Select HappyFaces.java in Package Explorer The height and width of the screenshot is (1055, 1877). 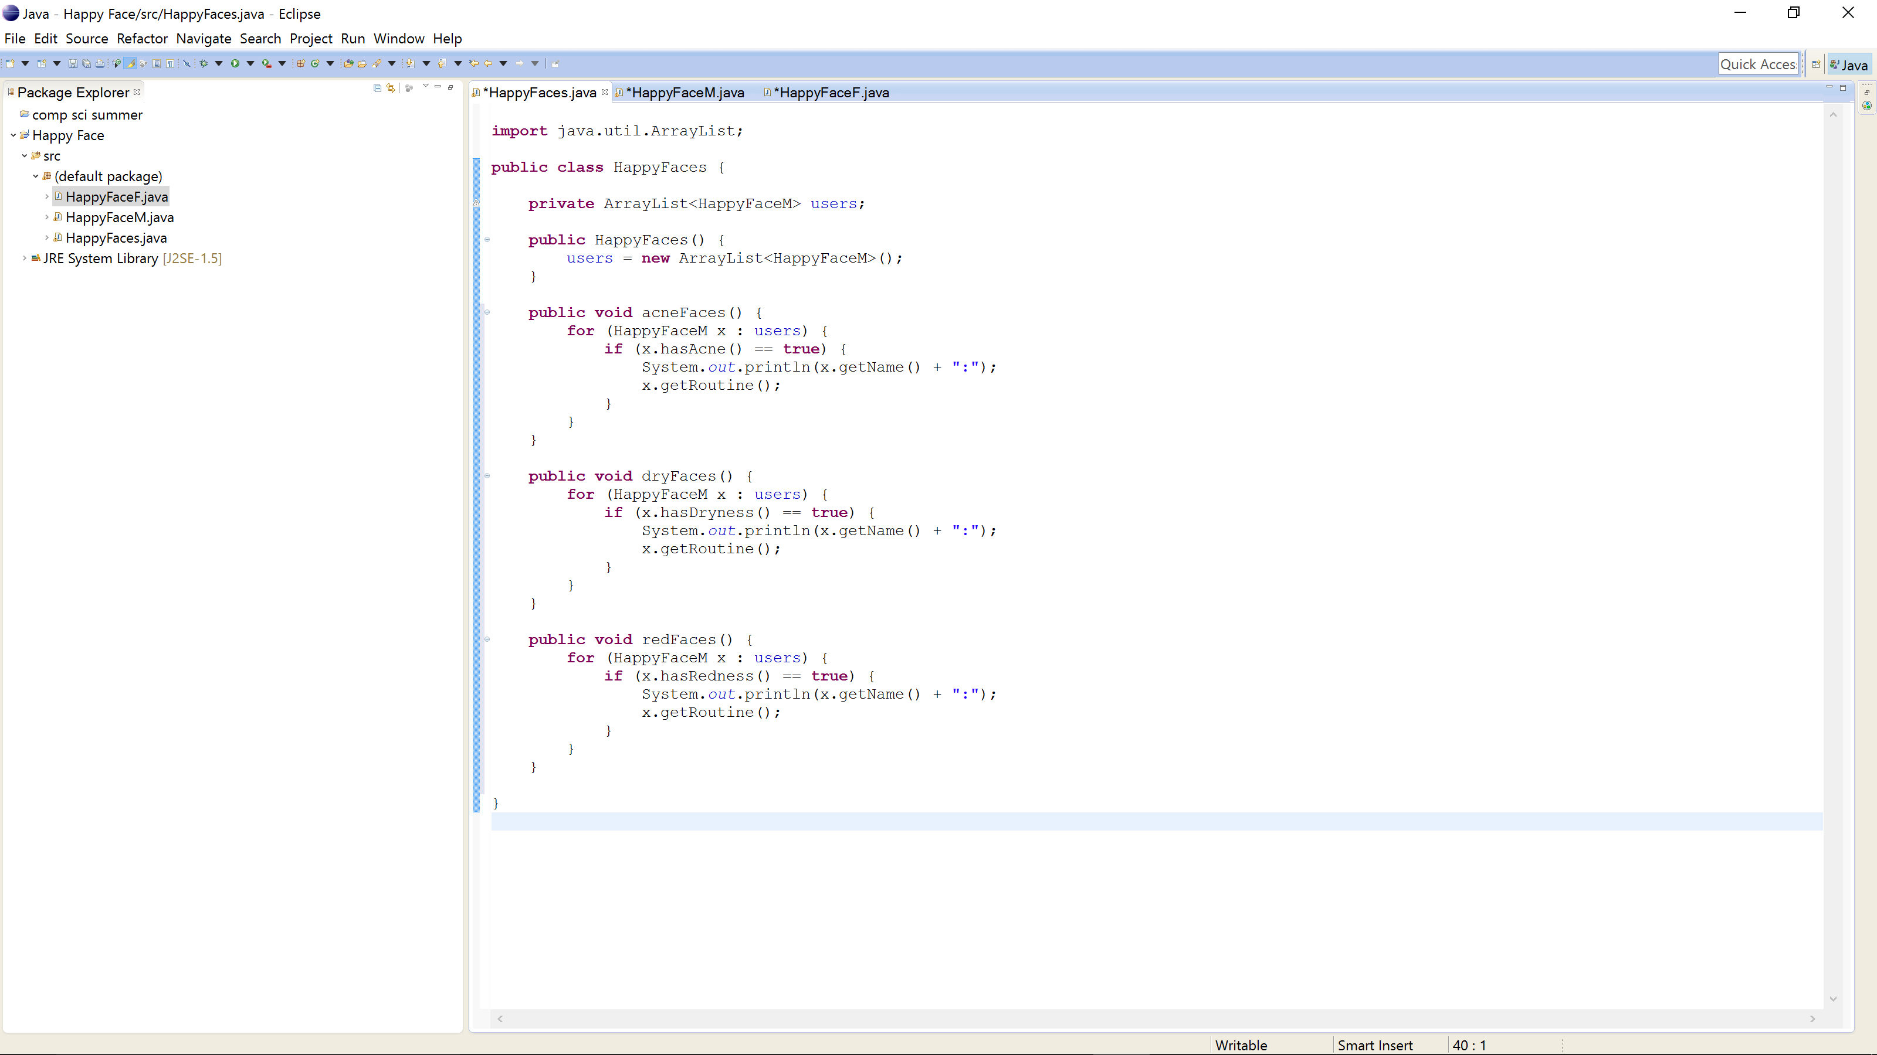pyautogui.click(x=116, y=238)
